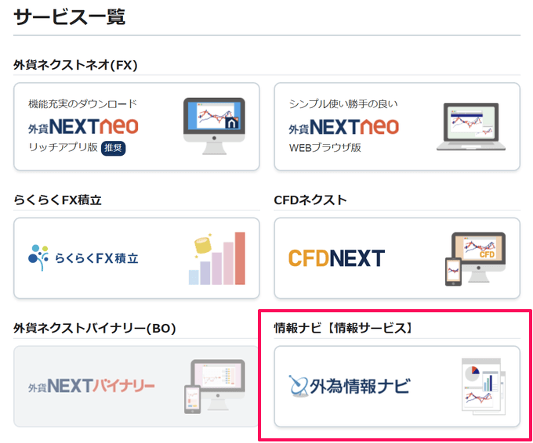Click the シンプル使い勝手の良い text

coord(343,103)
